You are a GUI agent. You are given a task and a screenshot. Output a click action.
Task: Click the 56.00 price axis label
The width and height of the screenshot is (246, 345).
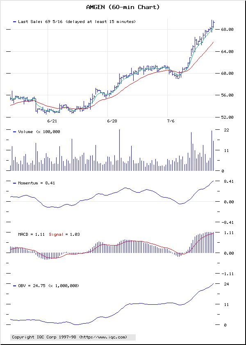(x=227, y=95)
